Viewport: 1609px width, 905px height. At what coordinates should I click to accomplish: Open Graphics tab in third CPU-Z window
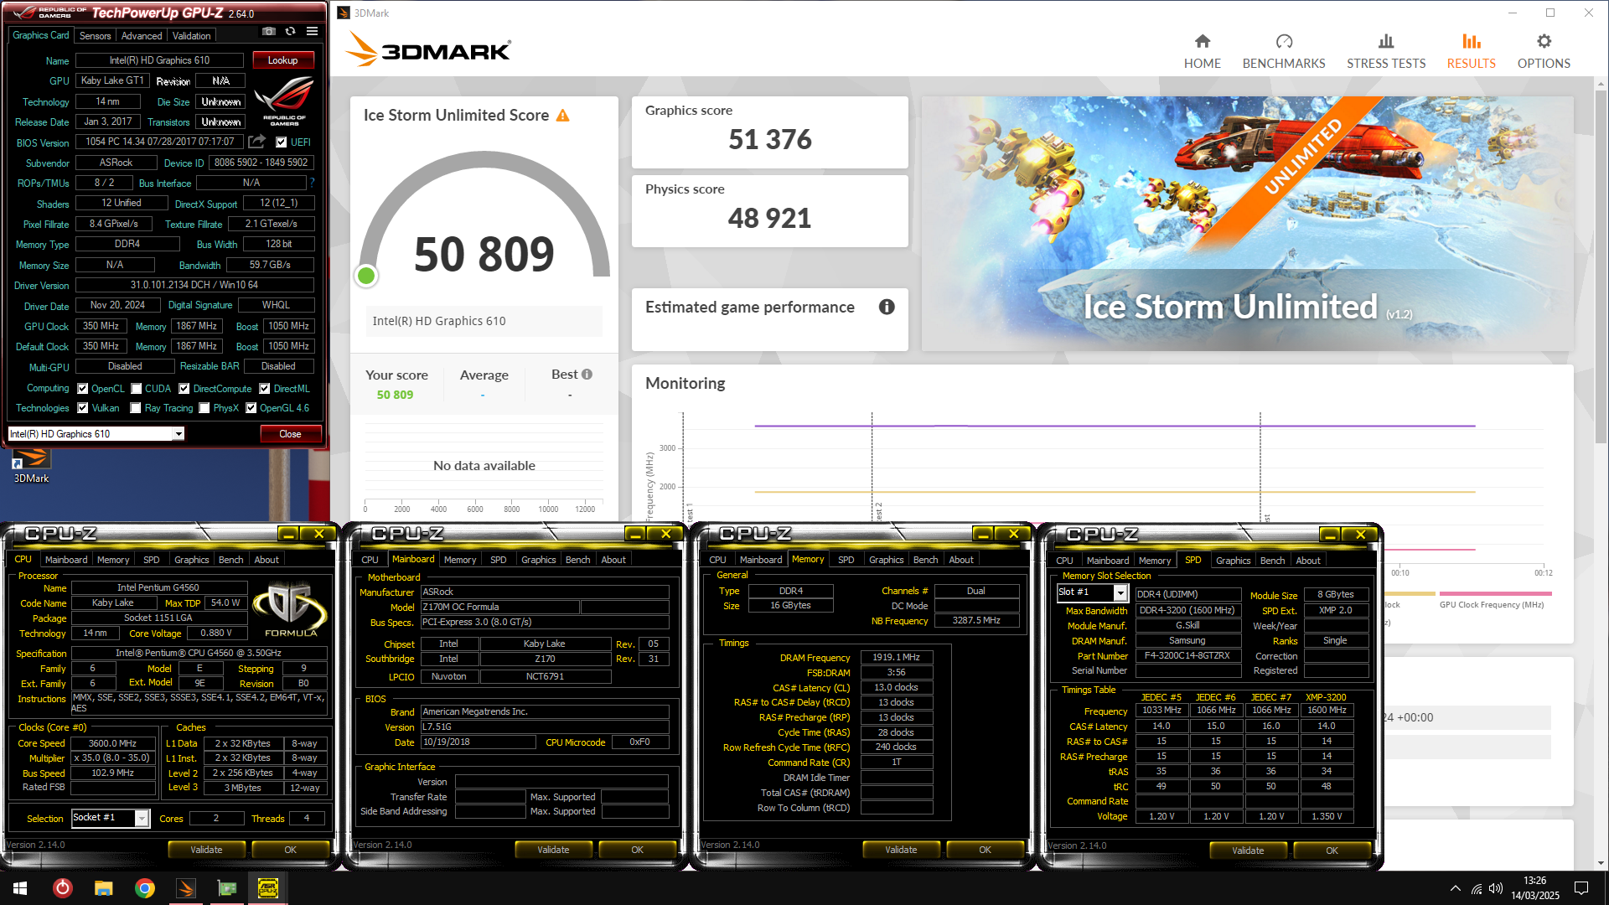pyautogui.click(x=886, y=560)
